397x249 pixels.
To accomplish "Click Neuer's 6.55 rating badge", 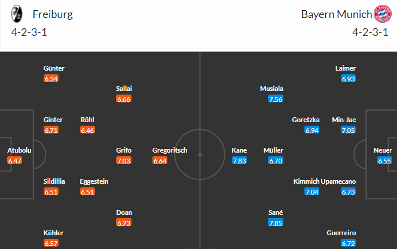I will pyautogui.click(x=384, y=160).
